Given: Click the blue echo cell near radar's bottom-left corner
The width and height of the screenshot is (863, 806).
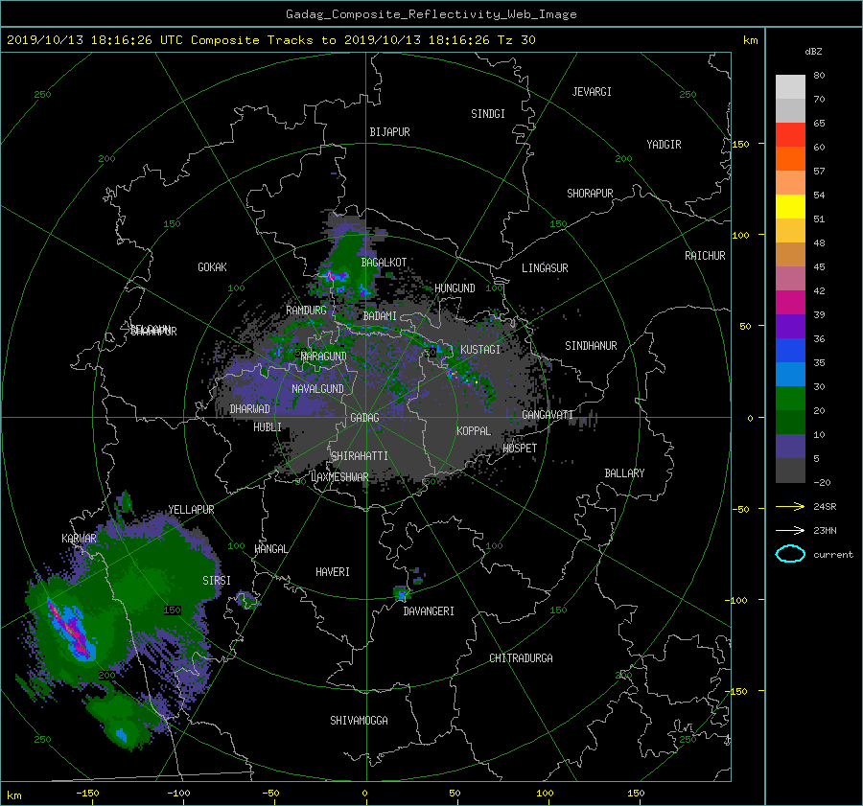Looking at the screenshot, I should pos(121,734).
